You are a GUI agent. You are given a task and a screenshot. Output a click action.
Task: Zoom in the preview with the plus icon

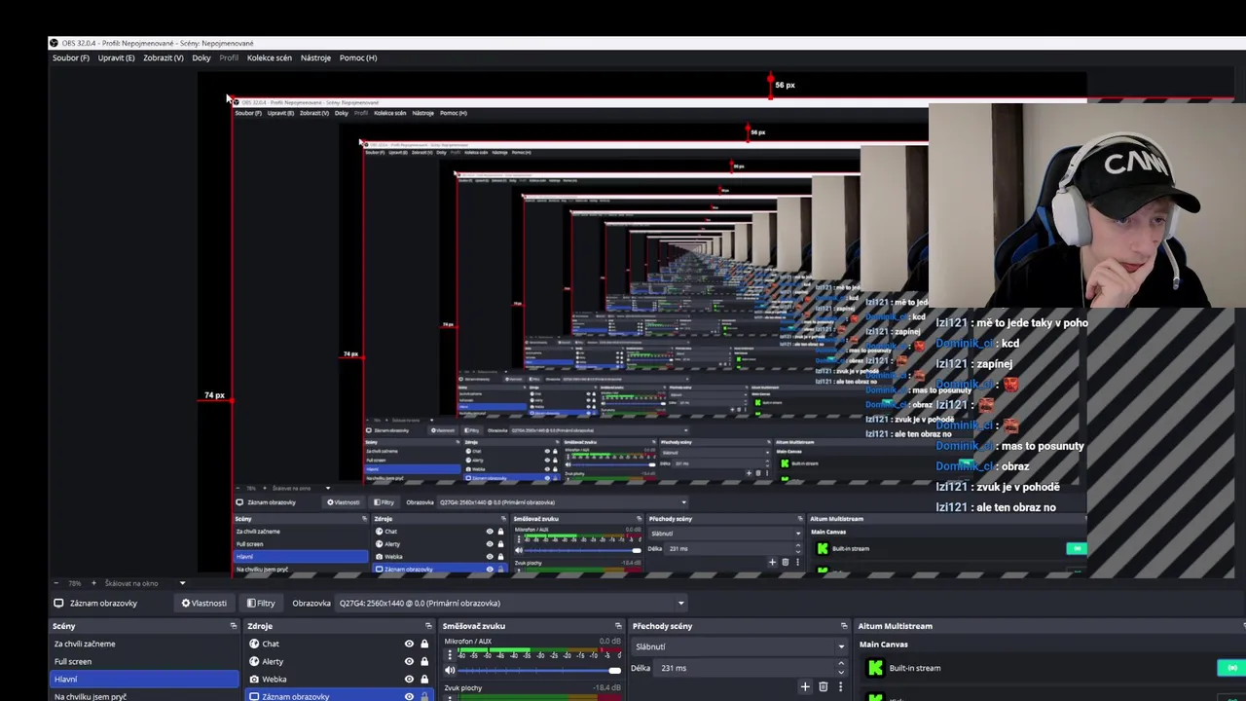point(93,583)
